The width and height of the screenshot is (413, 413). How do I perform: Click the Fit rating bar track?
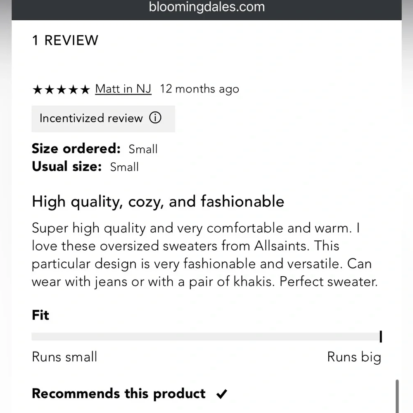[x=206, y=337]
